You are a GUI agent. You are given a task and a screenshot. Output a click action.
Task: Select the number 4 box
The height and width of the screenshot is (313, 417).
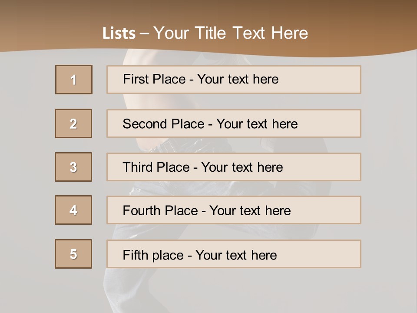73,210
